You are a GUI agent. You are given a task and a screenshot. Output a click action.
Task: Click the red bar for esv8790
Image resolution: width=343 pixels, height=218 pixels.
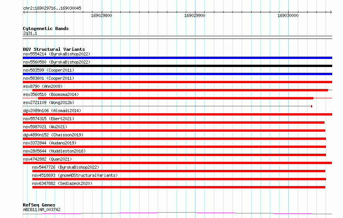(x=180, y=90)
